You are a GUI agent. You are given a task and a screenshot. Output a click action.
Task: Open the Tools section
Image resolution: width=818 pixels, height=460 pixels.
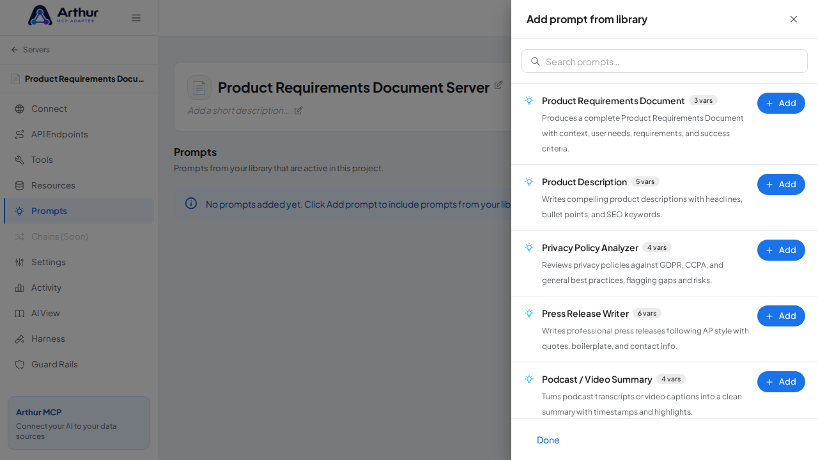click(79, 160)
